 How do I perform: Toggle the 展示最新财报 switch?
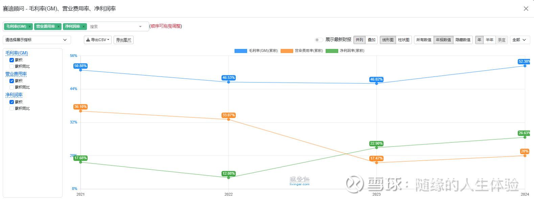[x=319, y=40]
